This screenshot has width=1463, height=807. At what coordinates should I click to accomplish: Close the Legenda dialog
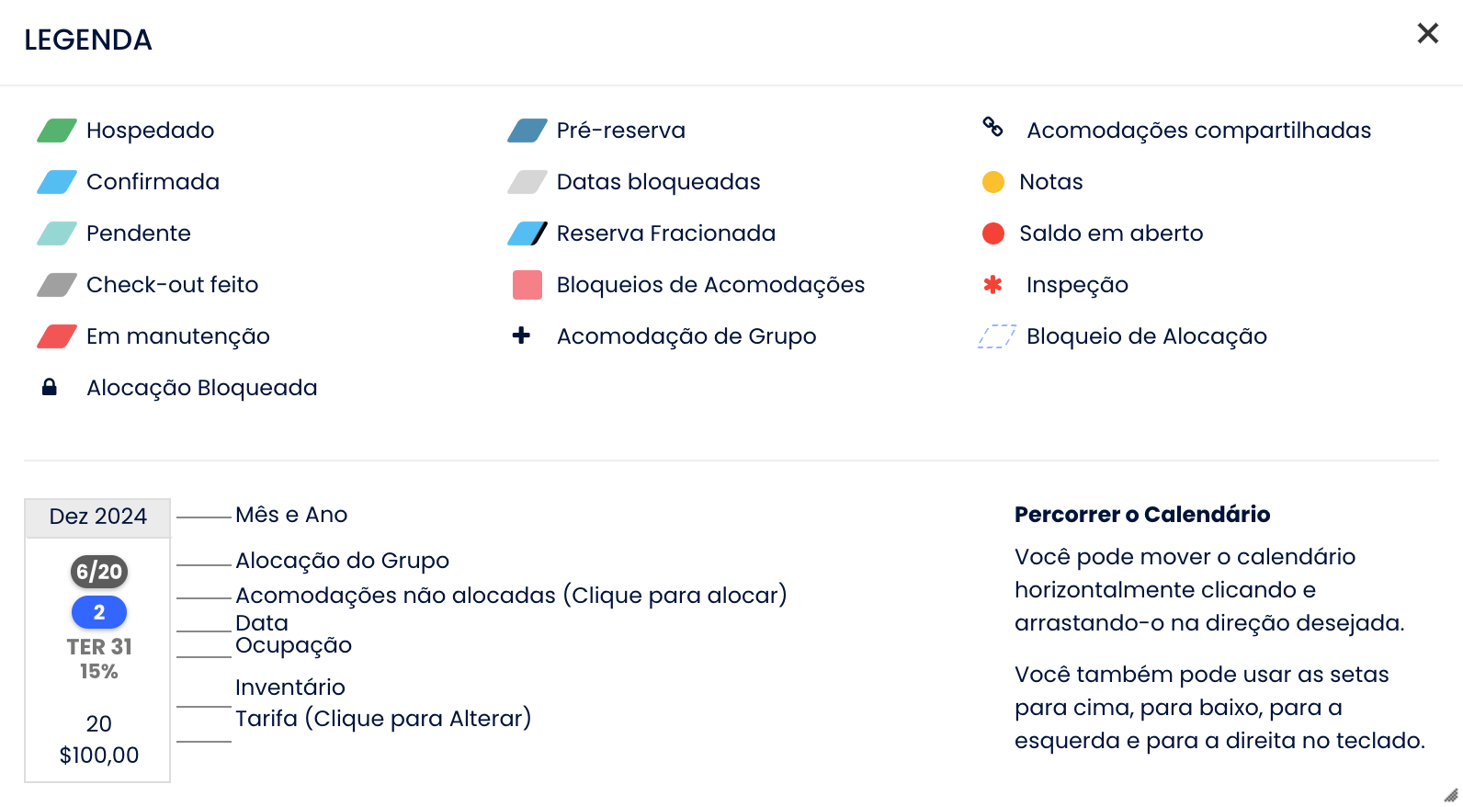1427,34
